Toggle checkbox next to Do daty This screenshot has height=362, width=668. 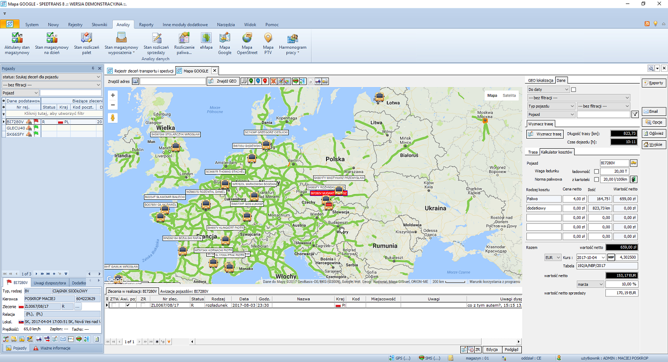[x=574, y=90]
